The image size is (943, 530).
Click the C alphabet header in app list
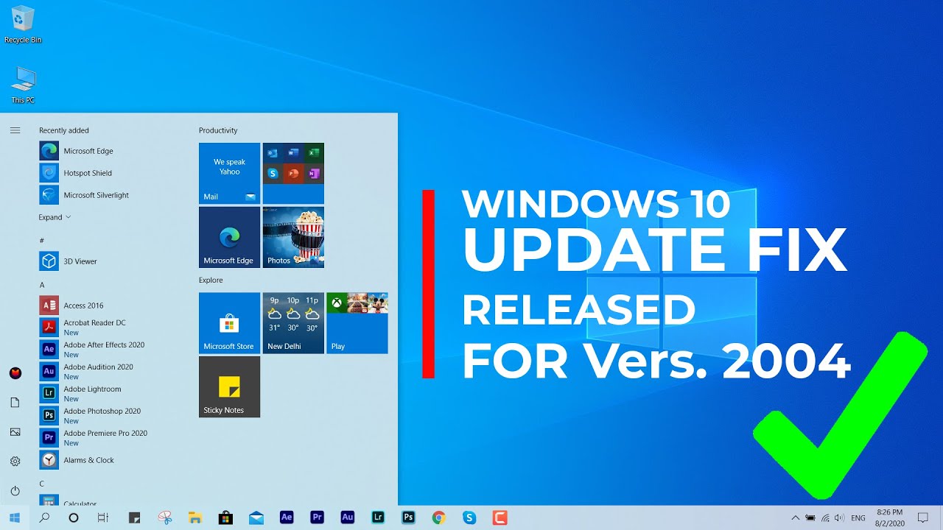coord(42,484)
